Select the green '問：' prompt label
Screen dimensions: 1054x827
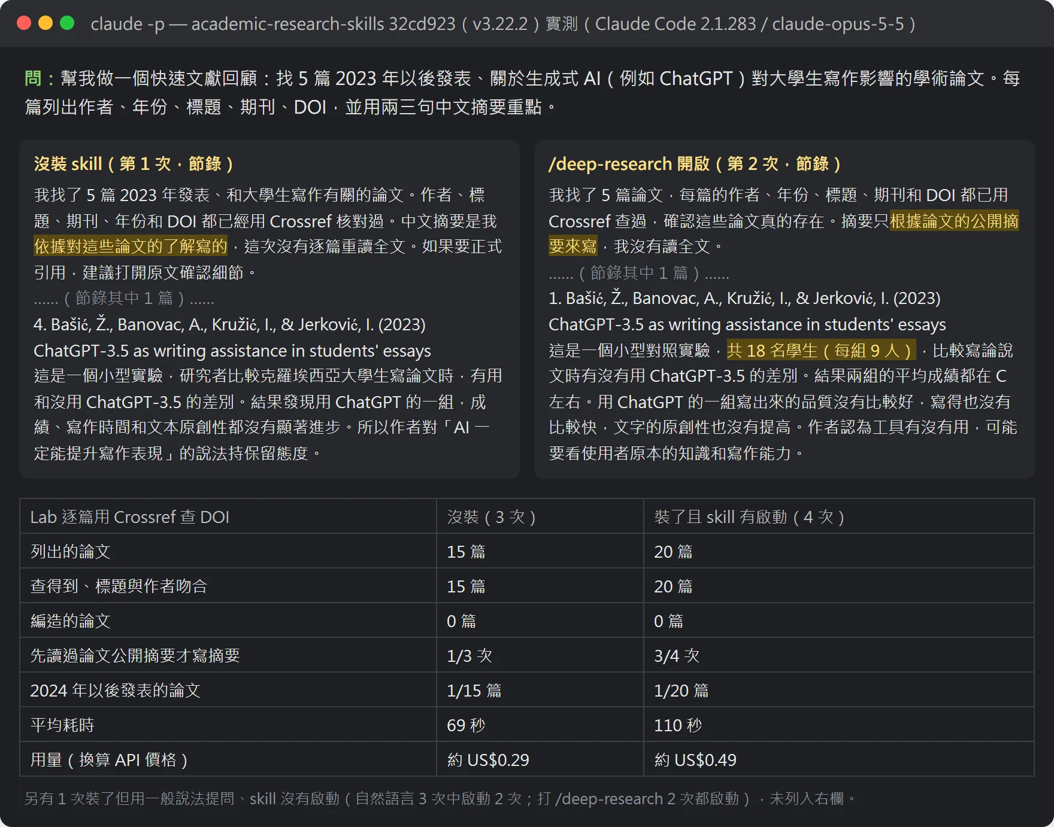pos(41,78)
